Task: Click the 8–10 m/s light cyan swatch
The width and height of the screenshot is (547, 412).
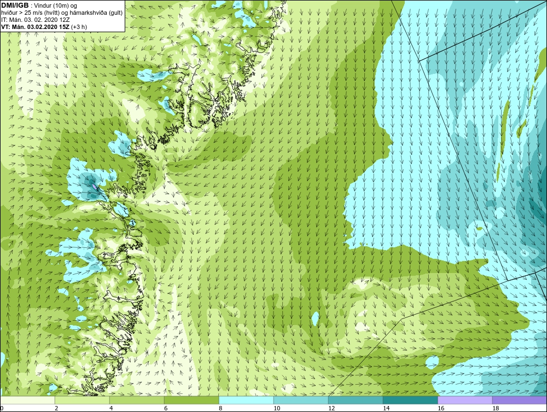Action: [246, 400]
